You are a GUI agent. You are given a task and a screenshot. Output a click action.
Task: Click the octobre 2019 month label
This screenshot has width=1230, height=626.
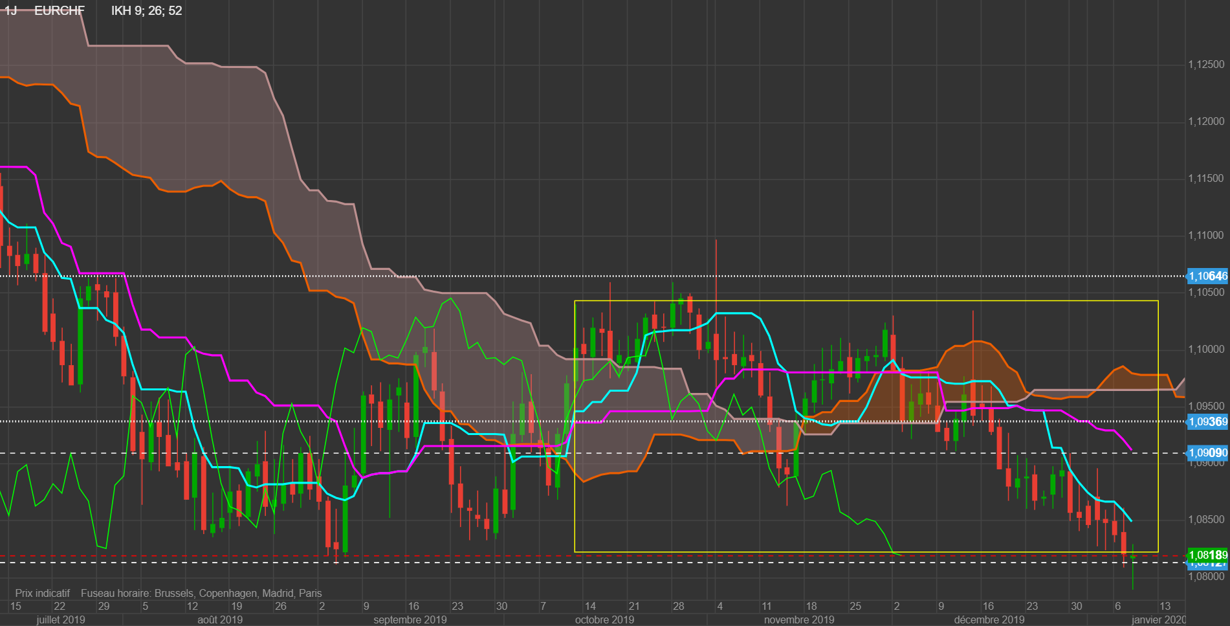click(604, 620)
